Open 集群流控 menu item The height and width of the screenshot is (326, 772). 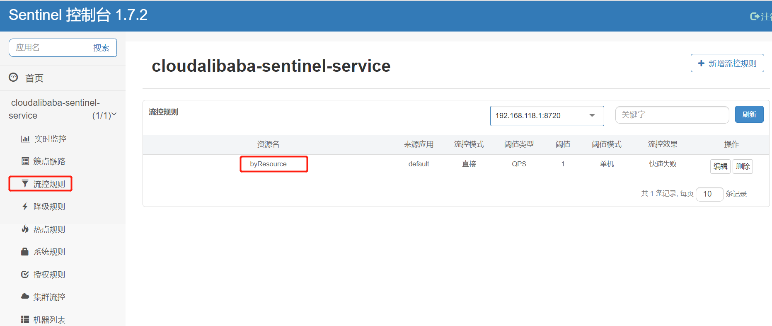(x=49, y=297)
